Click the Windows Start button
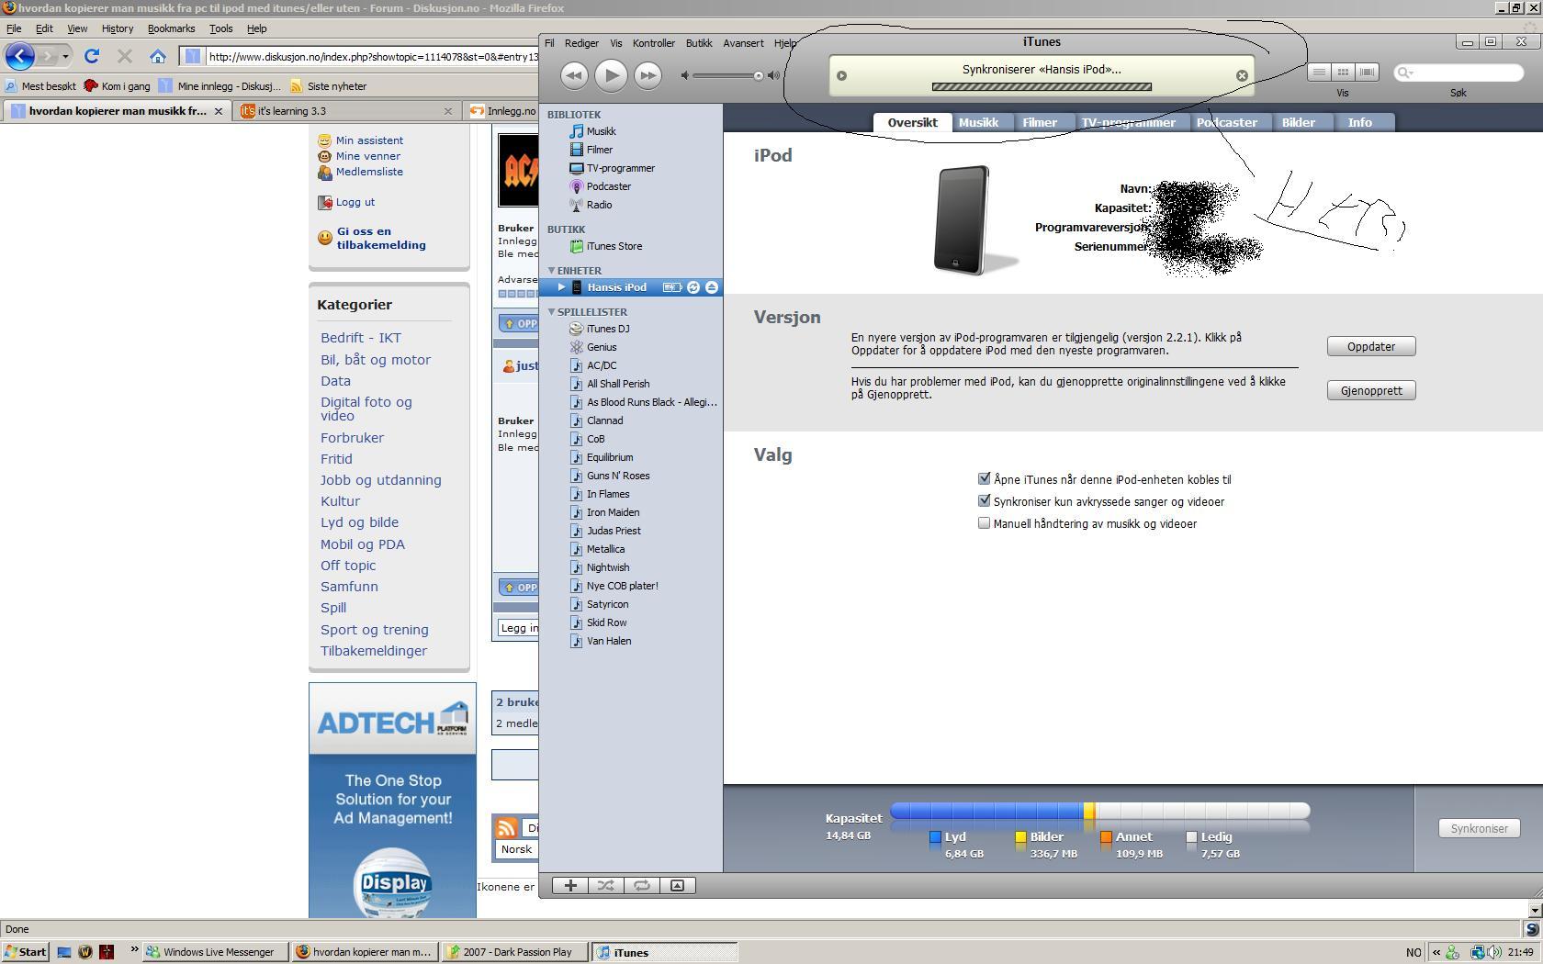 click(26, 952)
